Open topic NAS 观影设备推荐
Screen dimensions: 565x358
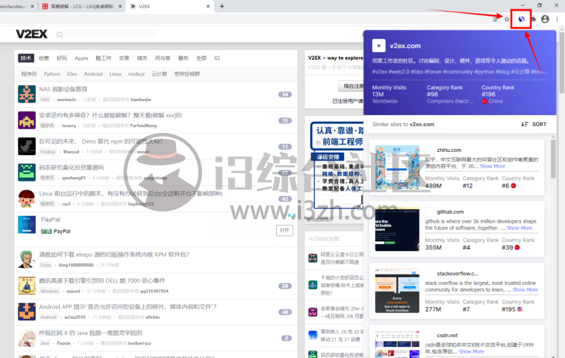[63, 89]
